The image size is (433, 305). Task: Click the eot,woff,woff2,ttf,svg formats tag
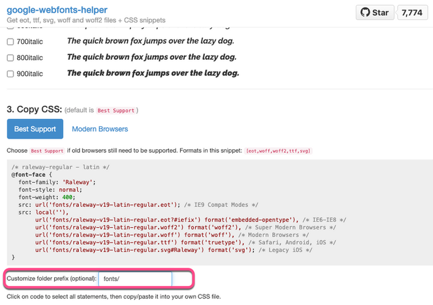click(279, 151)
